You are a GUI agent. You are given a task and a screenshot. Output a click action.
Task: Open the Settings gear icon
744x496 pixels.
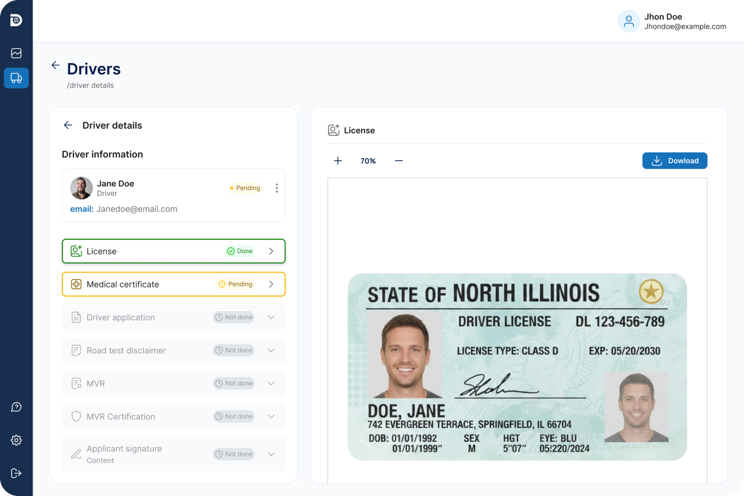[x=16, y=440]
